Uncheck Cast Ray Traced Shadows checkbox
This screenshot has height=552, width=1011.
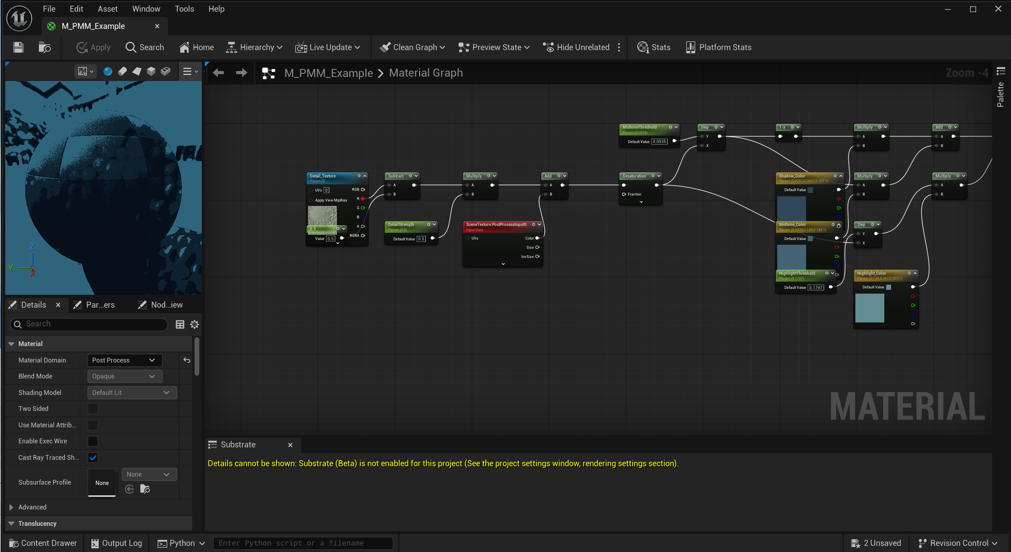point(93,458)
